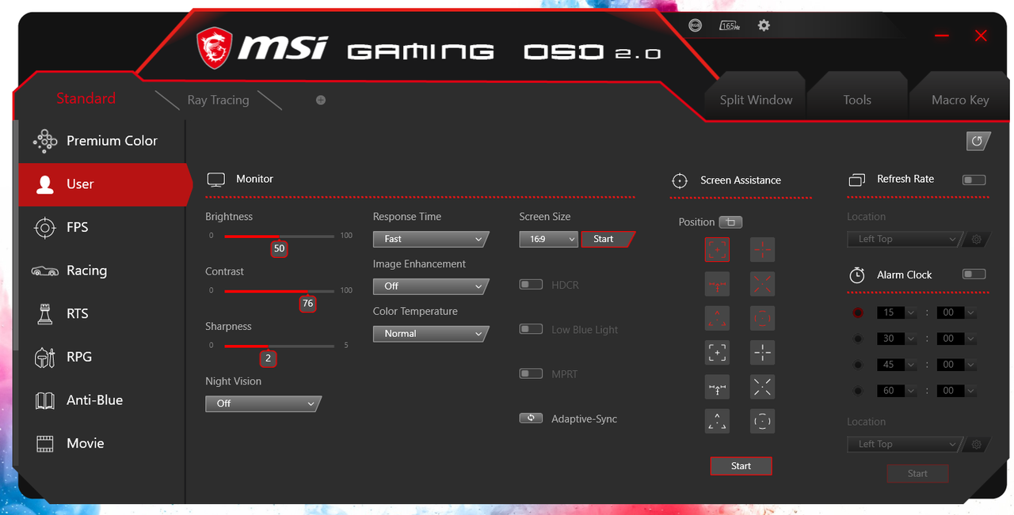Turn on the Alarm Clock switch

click(974, 275)
